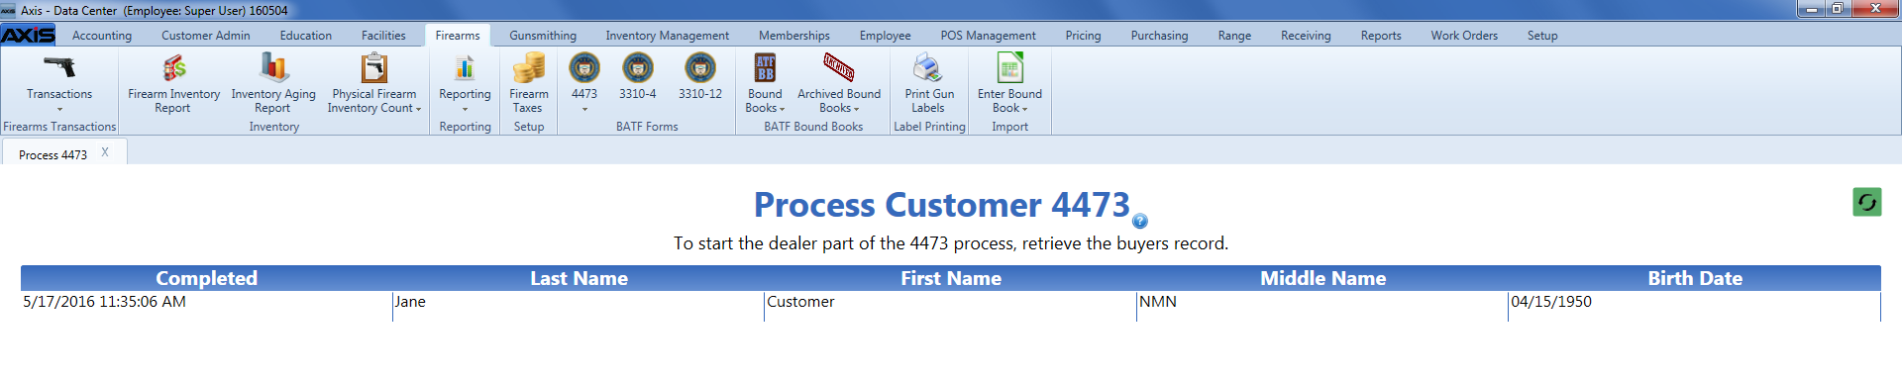This screenshot has height=381, width=1902.
Task: Switch to the POS Management tab
Action: 988,36
